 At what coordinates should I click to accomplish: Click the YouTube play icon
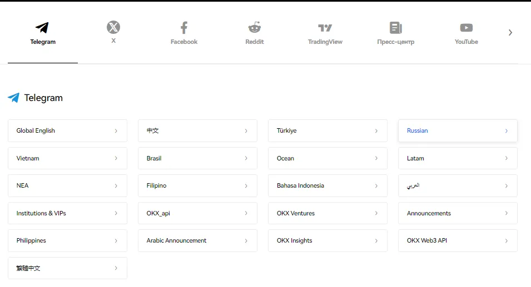coord(466,28)
